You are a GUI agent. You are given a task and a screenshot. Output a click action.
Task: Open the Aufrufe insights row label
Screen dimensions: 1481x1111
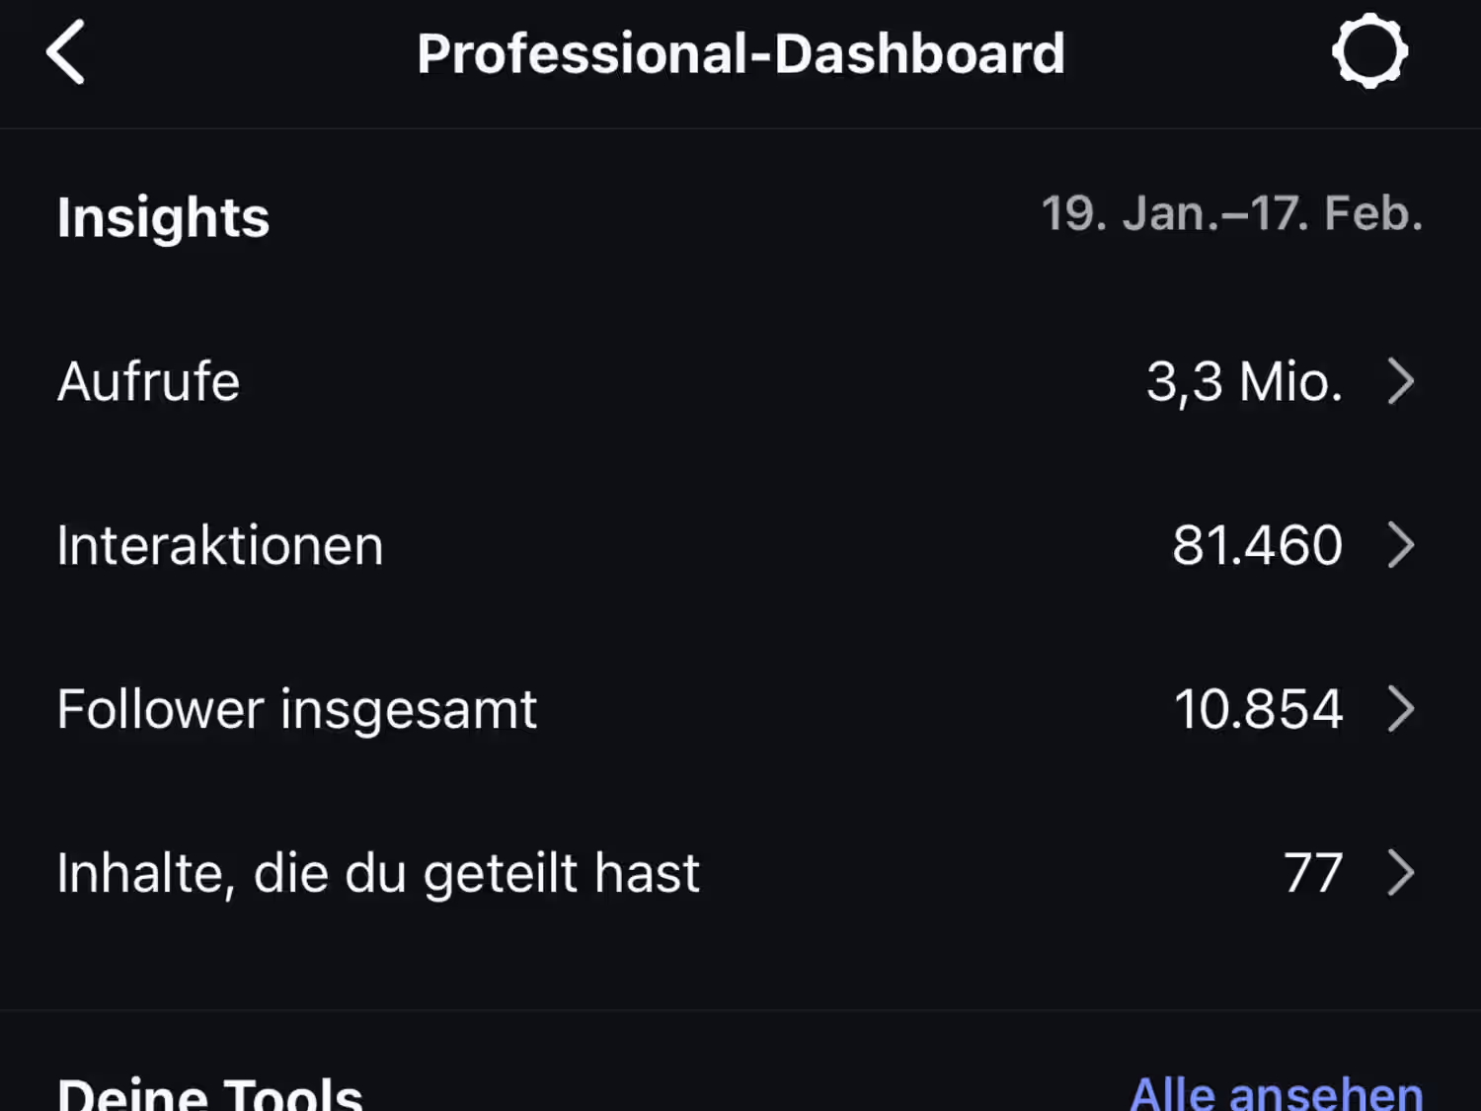coord(149,382)
